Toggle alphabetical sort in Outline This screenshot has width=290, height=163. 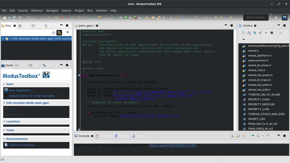pos(249,33)
